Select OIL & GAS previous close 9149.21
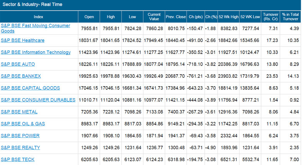 (x=176, y=124)
